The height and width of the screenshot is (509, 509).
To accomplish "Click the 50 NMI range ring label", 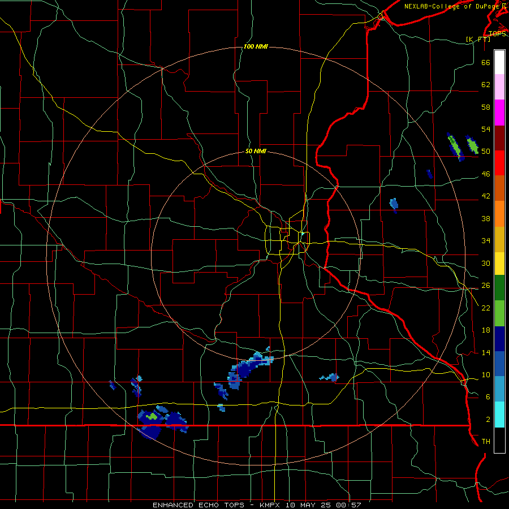I will (256, 151).
